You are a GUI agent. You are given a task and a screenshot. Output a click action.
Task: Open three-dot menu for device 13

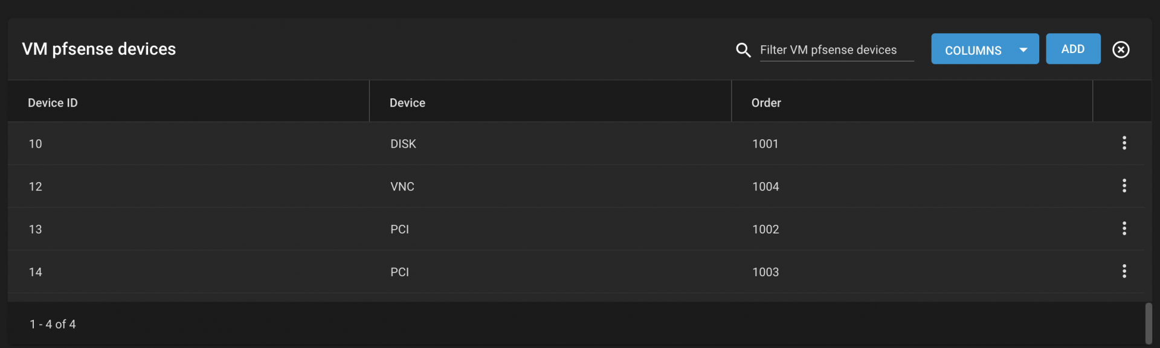1124,229
